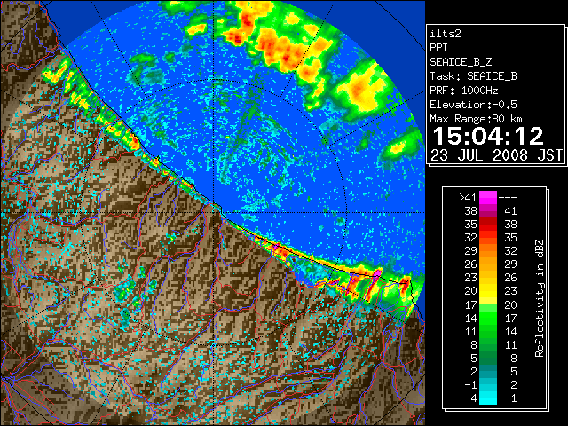Click the yellow 20 dBZ legend swatch
This screenshot has width=568, height=426.
click(487, 291)
